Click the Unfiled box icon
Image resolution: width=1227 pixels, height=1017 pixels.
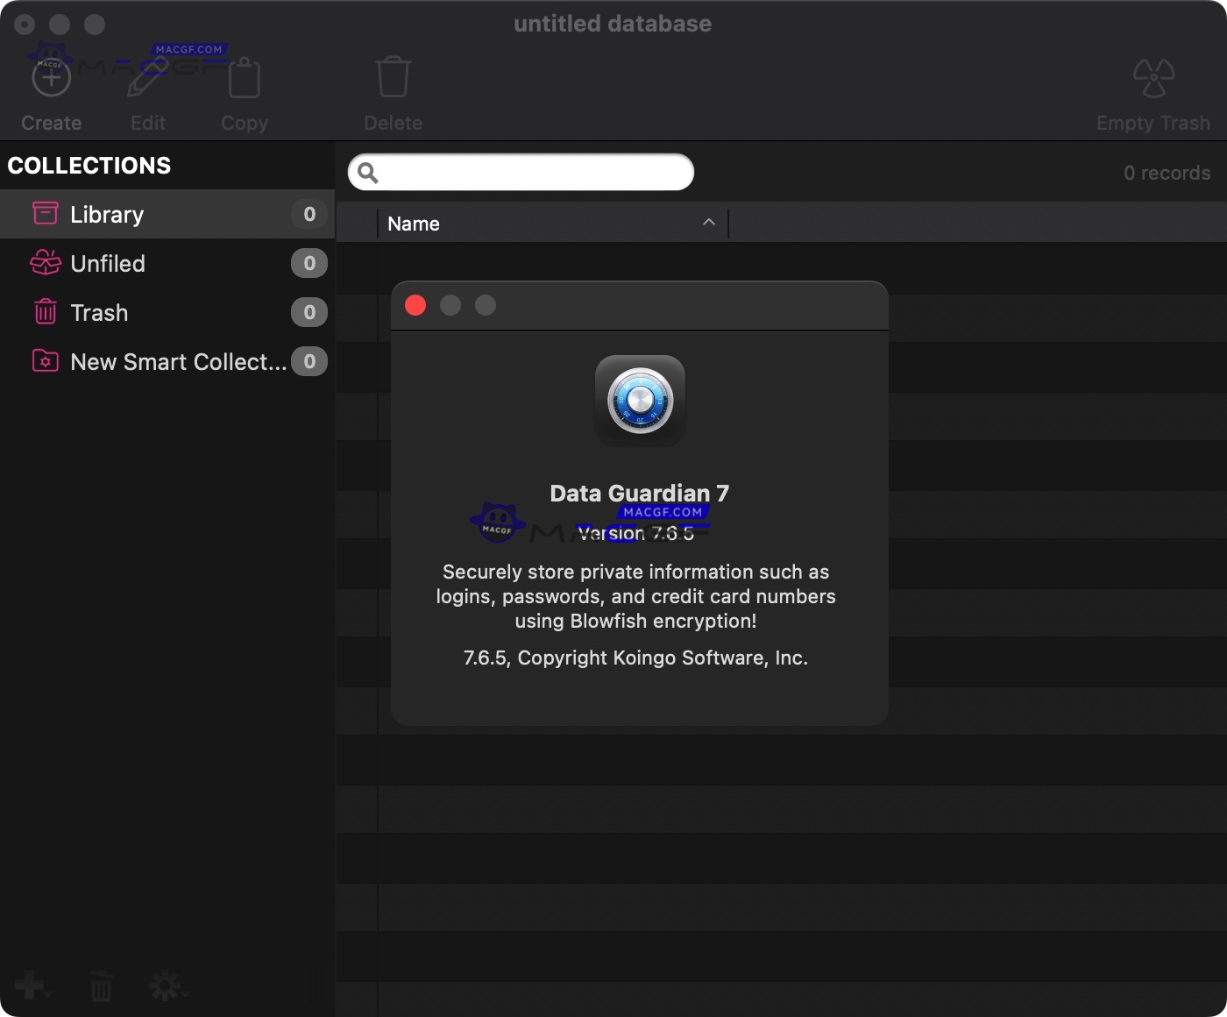[x=44, y=262]
